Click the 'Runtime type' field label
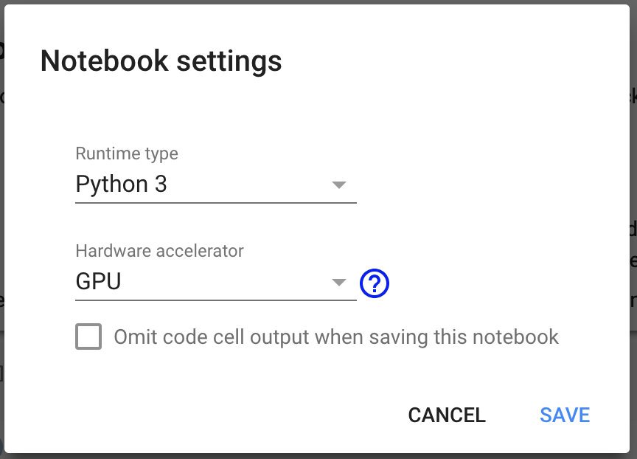The height and width of the screenshot is (459, 637). pos(127,153)
